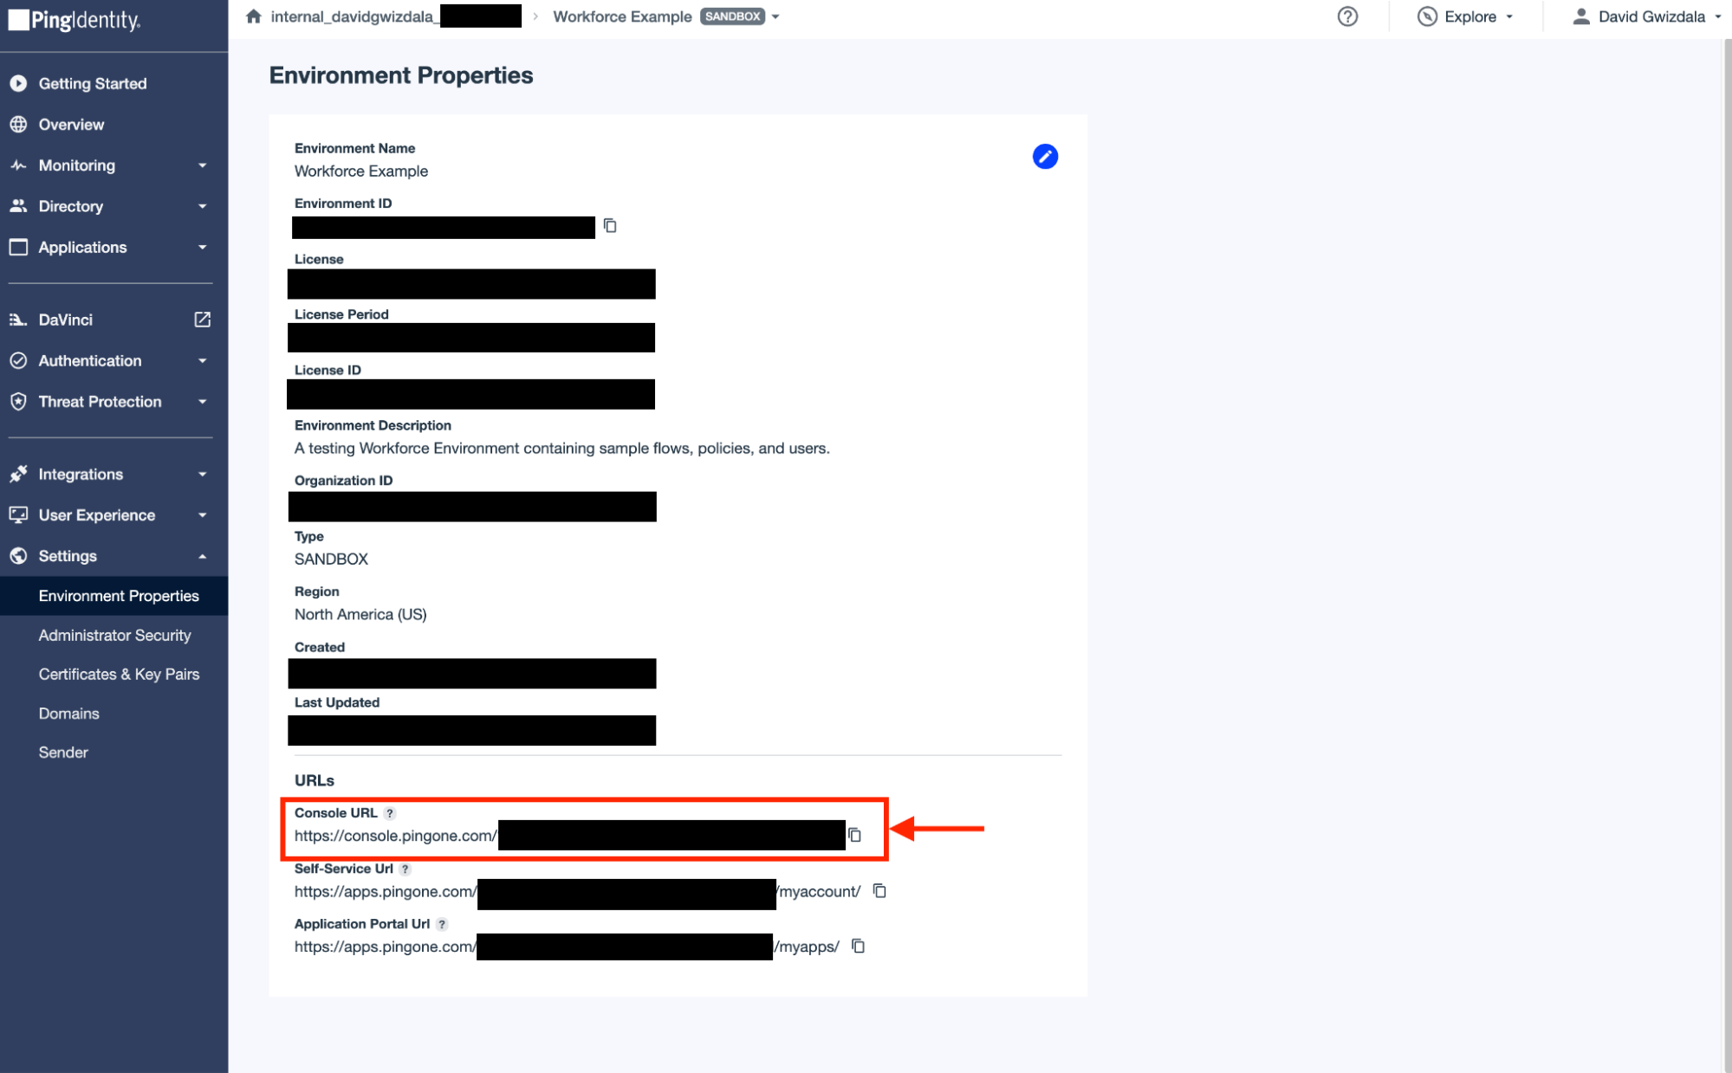This screenshot has height=1073, width=1732.
Task: Click the help question mark icon by Self-Service URL
Action: click(405, 868)
